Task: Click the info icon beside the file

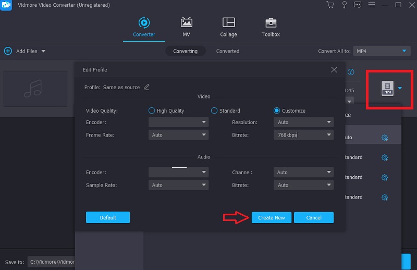Action: click(x=351, y=72)
